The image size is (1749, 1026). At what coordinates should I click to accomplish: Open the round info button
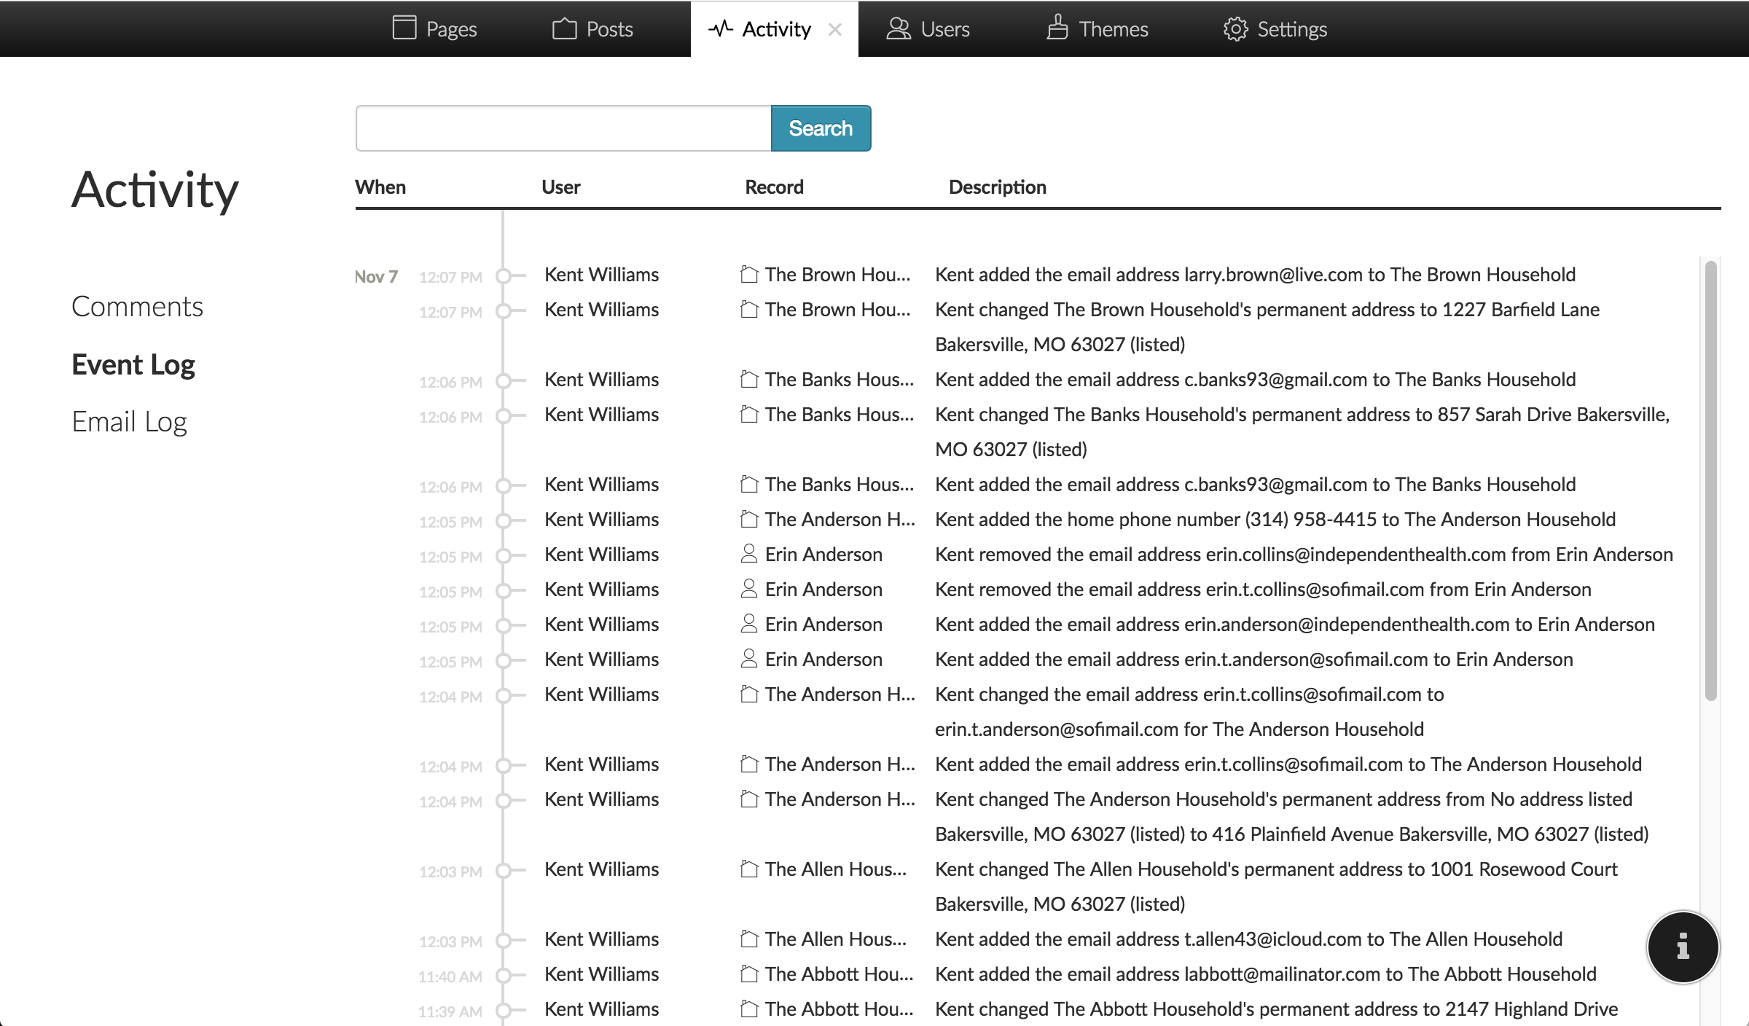[1682, 947]
